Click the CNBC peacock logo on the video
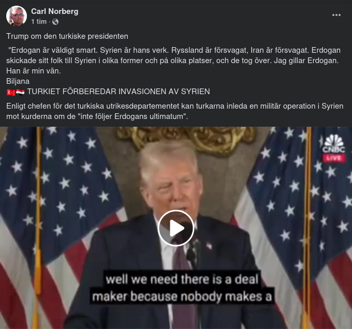This screenshot has height=329, width=352. tap(333, 143)
